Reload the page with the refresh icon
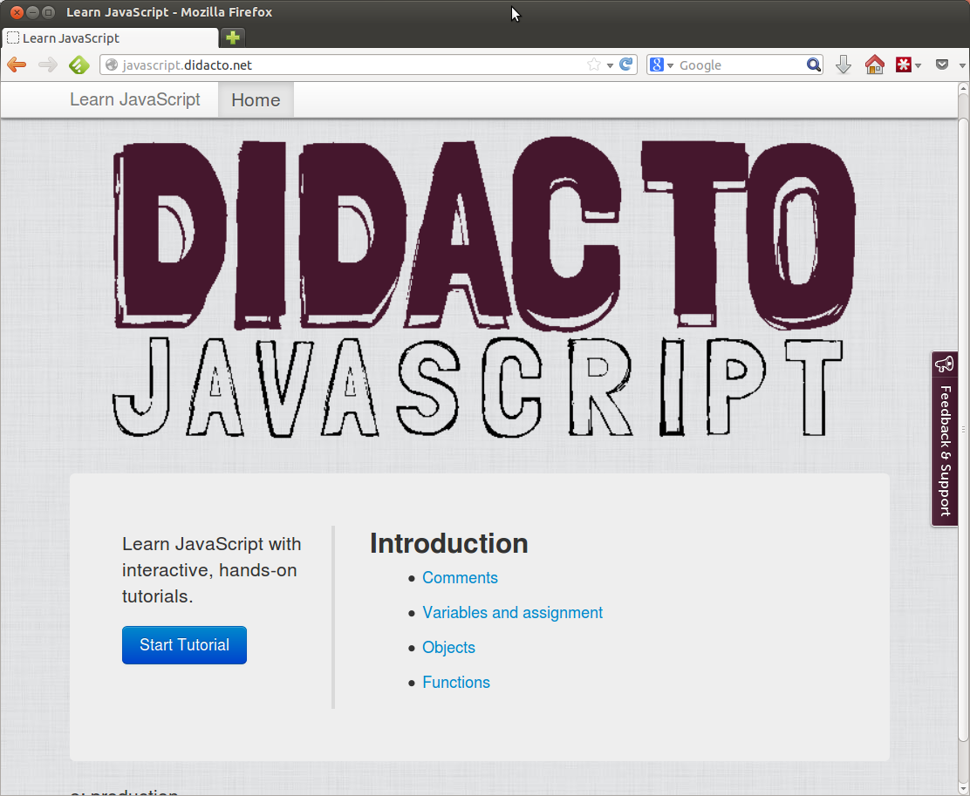This screenshot has height=796, width=970. (626, 65)
